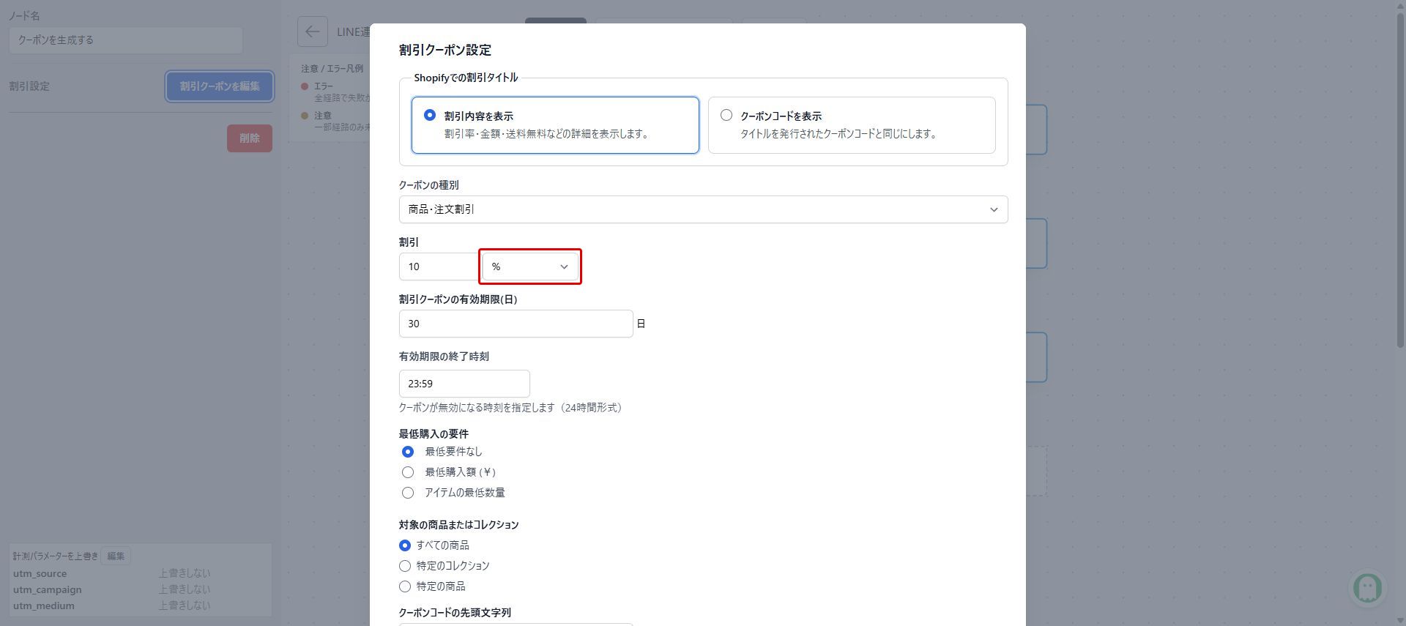1406x626 pixels.
Task: Open the ghost chat widget icon
Action: click(x=1367, y=587)
